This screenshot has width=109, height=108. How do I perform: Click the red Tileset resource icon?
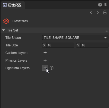point(6,21)
